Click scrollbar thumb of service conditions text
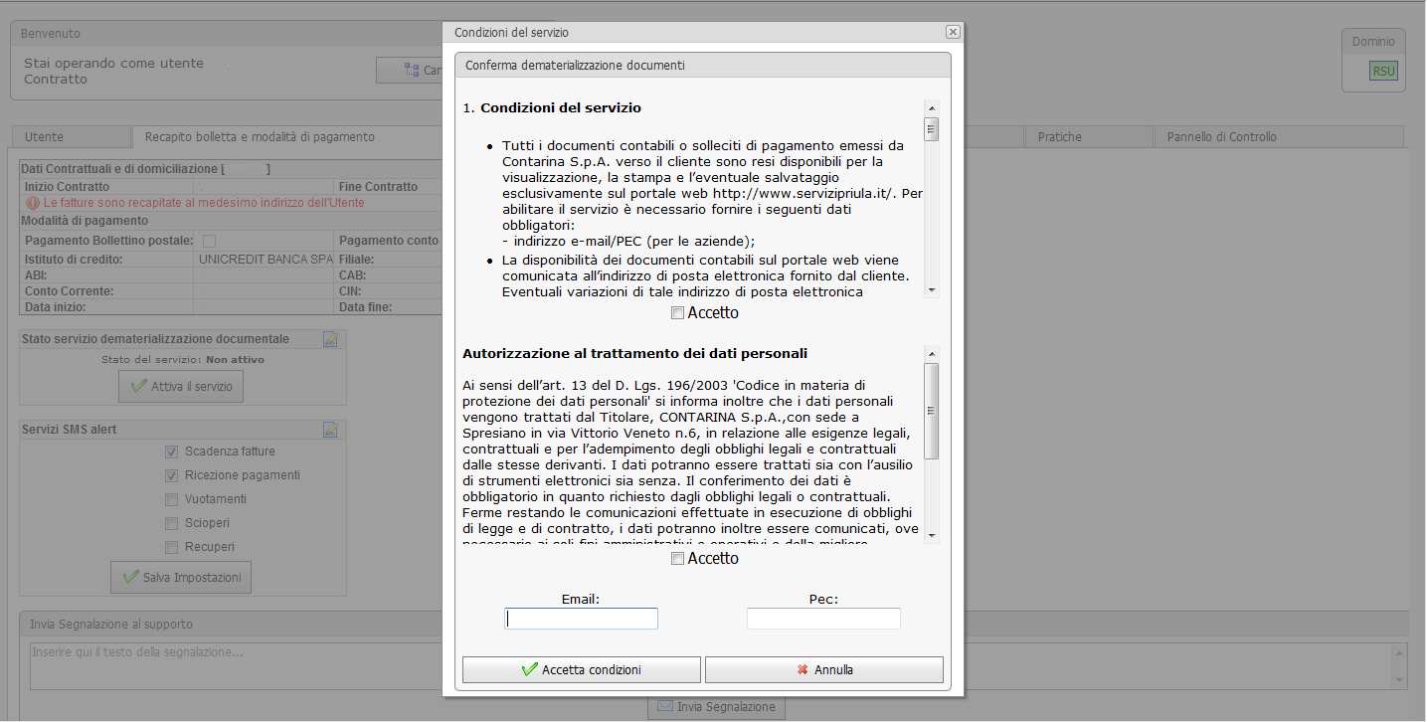 (x=932, y=129)
